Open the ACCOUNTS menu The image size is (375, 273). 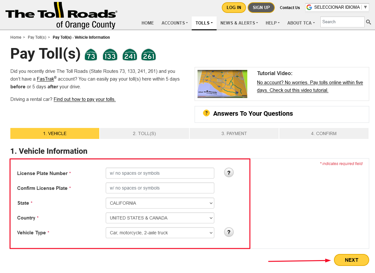174,23
